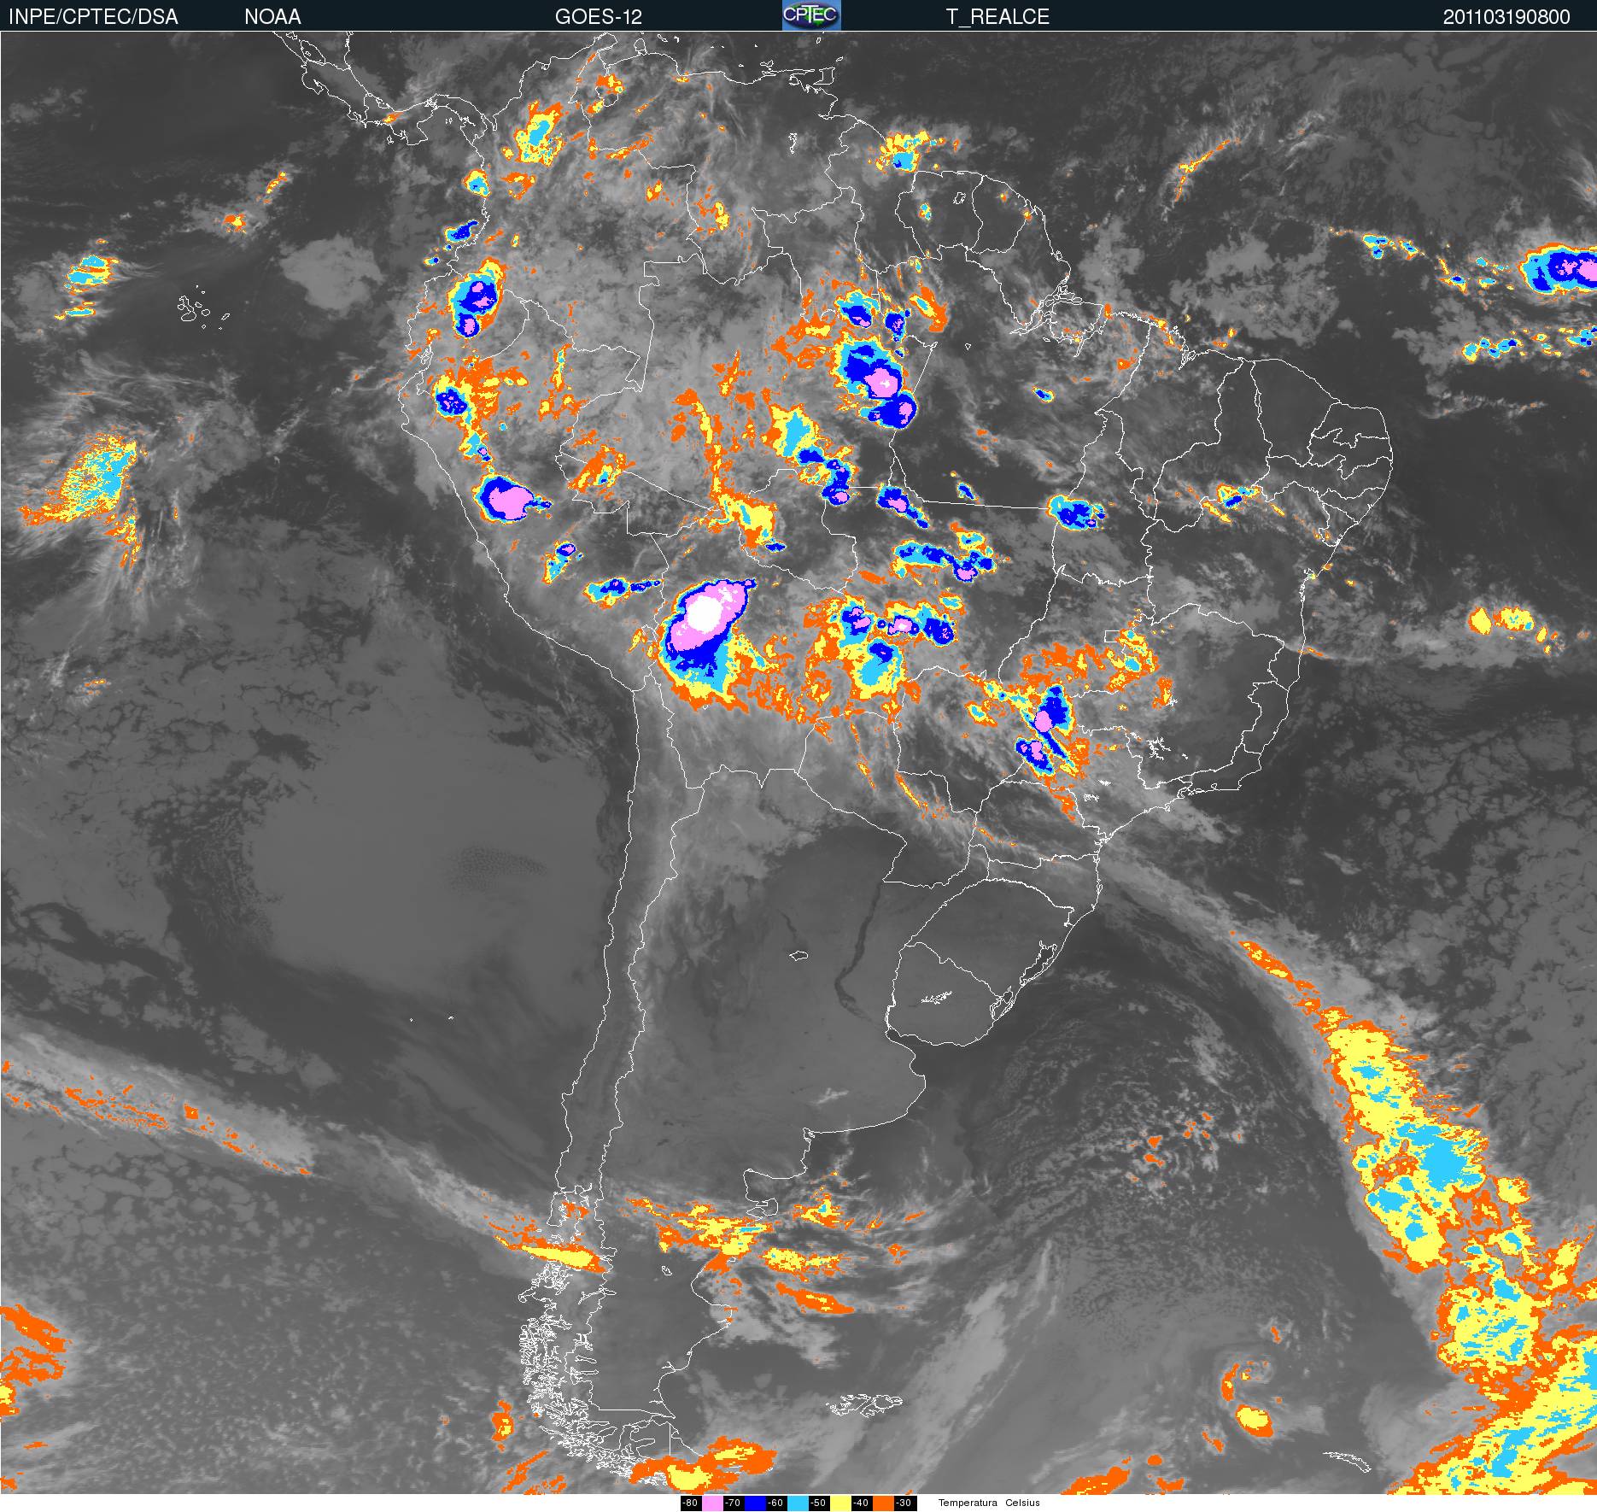Viewport: 1597px width, 1512px height.
Task: Click the -30 legend value
Action: click(904, 1503)
